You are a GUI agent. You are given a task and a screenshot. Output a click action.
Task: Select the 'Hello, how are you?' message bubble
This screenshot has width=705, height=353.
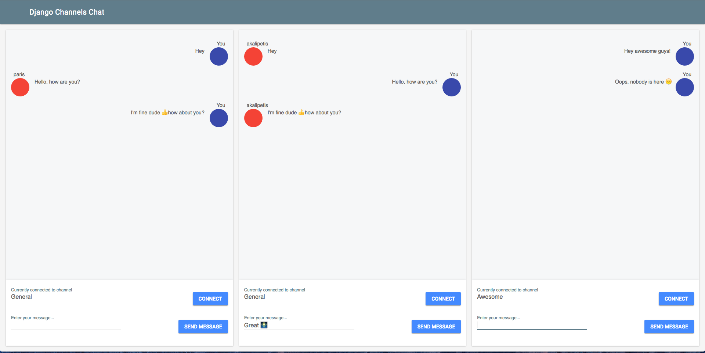tap(57, 82)
